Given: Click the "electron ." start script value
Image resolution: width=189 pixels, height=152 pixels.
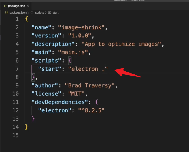Looking at the screenshot, I should coord(88,69).
